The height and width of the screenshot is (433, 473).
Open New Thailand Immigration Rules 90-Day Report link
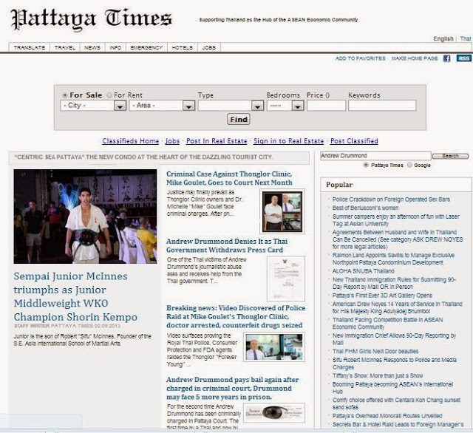[394, 283]
